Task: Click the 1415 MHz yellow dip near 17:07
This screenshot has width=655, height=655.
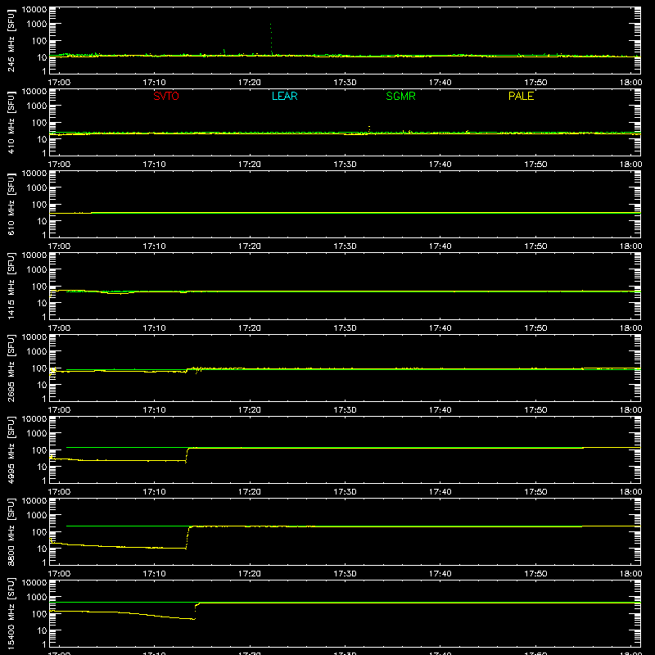Action: (x=119, y=293)
